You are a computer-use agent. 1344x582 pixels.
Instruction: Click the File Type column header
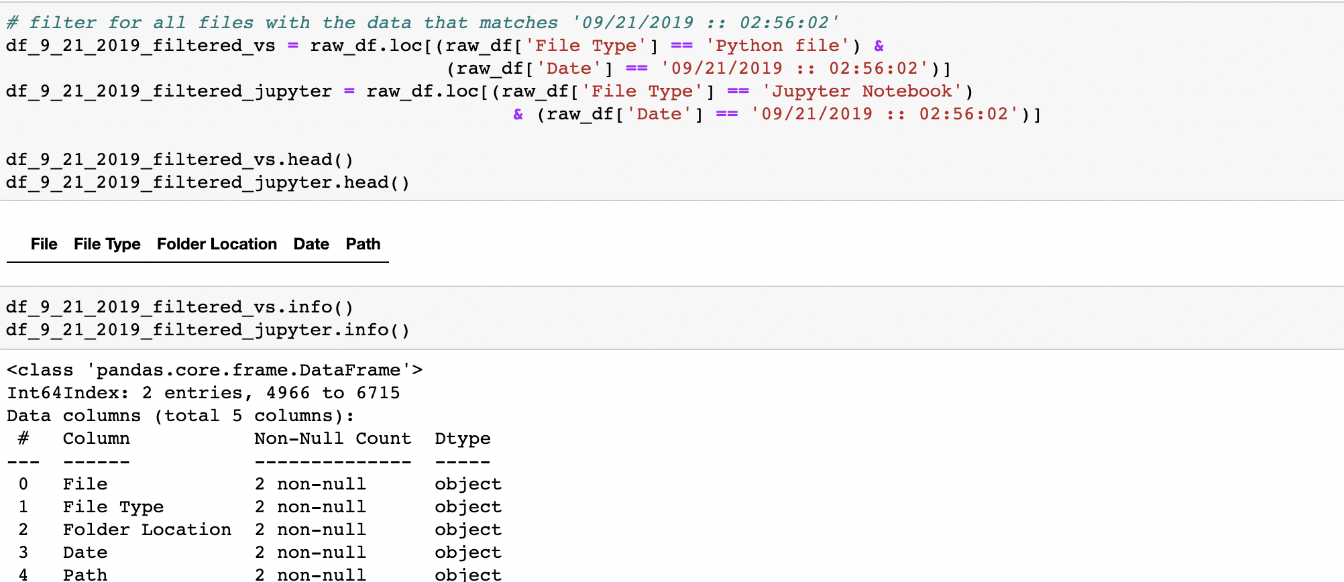[x=107, y=244]
